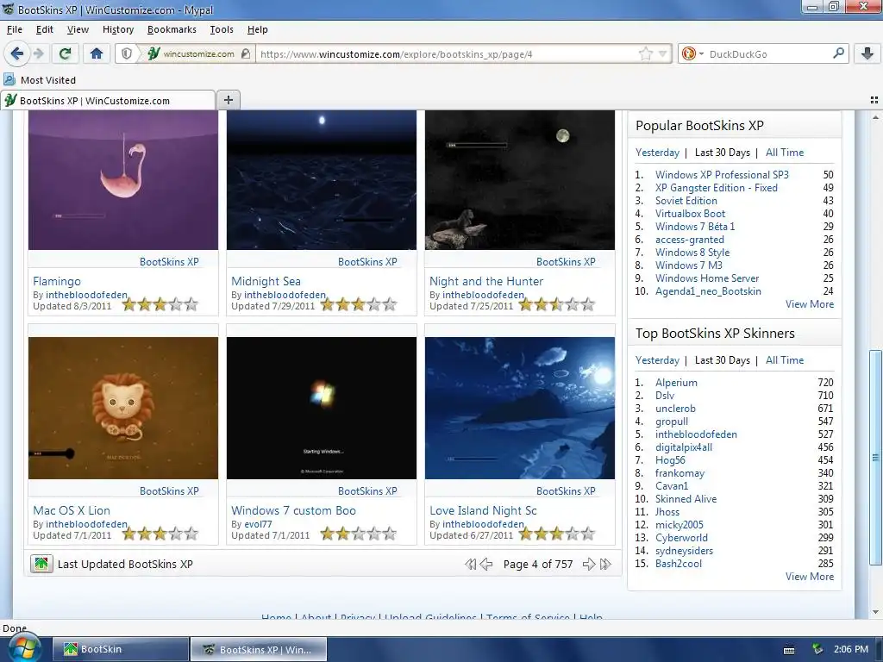This screenshot has width=883, height=662.
Task: Open skinner Alperium's profile
Action: point(676,383)
